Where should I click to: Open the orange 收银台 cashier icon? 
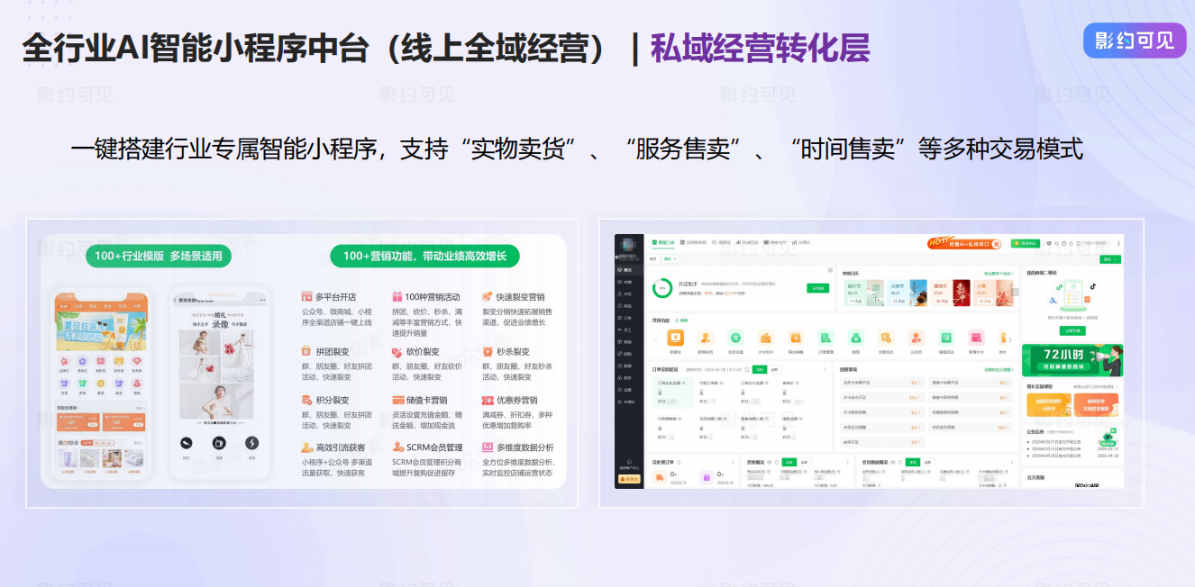coord(675,338)
